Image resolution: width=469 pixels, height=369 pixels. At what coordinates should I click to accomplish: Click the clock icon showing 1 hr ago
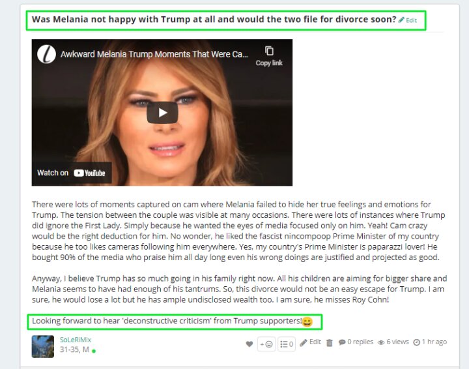coord(416,342)
